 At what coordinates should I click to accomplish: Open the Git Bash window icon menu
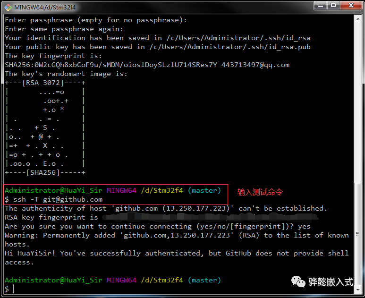(8, 8)
